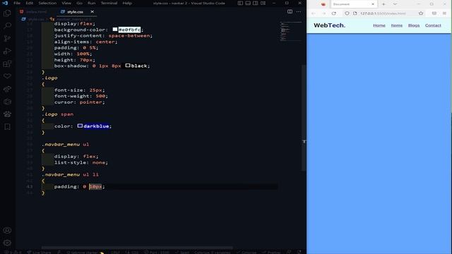Image resolution: width=452 pixels, height=254 pixels.
Task: Click the editor minimap
Action: 290,32
